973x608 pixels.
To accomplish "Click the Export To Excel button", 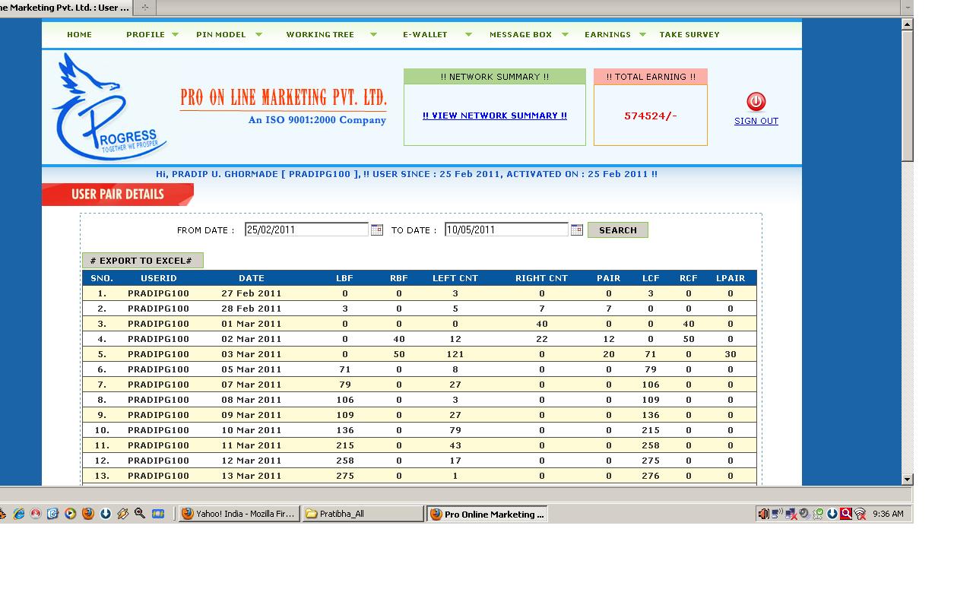I will (x=142, y=261).
